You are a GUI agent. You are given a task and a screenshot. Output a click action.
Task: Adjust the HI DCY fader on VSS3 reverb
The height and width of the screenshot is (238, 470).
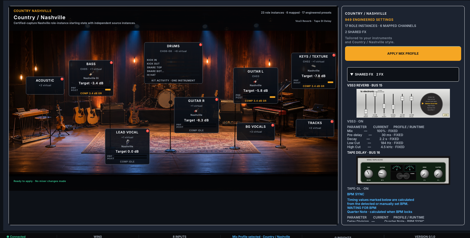pyautogui.click(x=384, y=106)
